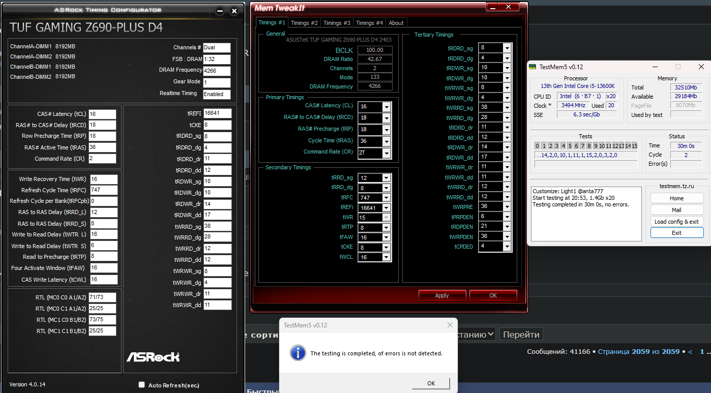
Task: Click the DRAM Ratio value in MemTweakIt
Action: (x=375, y=59)
